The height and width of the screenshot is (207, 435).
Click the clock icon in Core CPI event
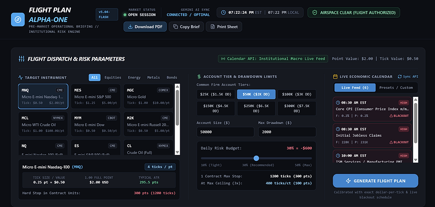pyautogui.click(x=338, y=103)
